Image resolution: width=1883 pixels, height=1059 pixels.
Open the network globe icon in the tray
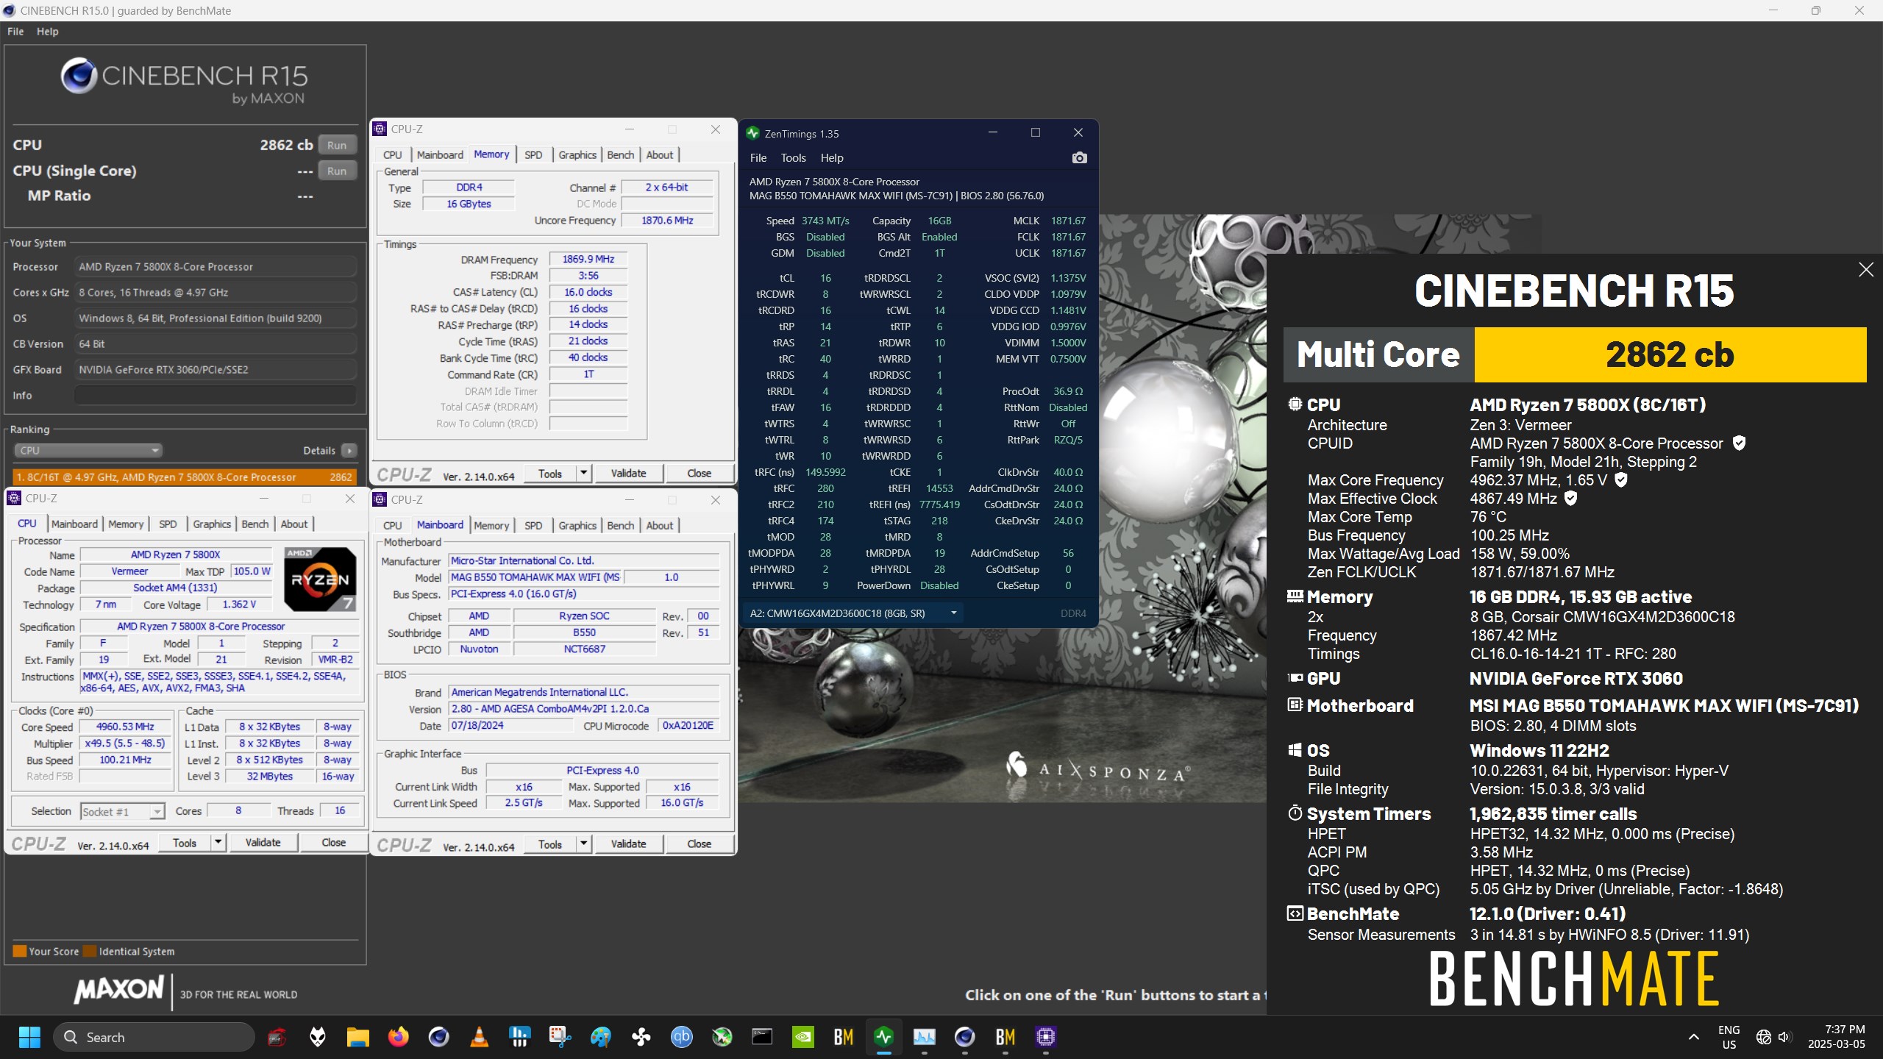1763,1037
